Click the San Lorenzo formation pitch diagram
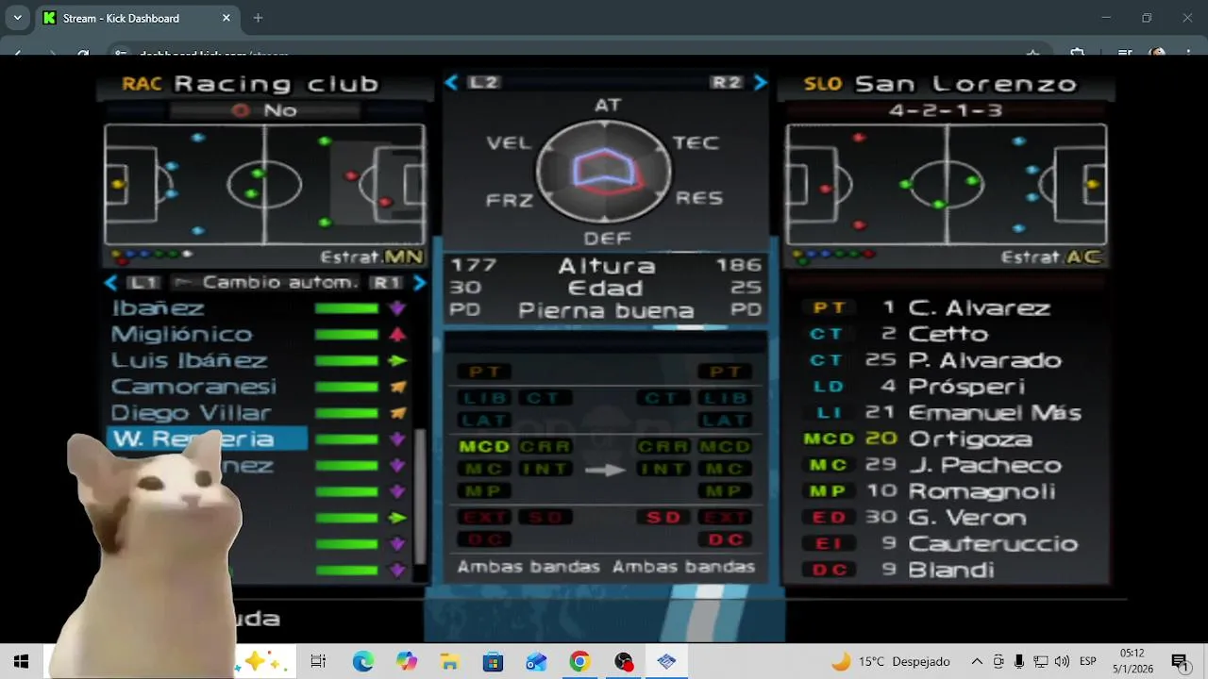This screenshot has height=679, width=1208. pyautogui.click(x=946, y=184)
